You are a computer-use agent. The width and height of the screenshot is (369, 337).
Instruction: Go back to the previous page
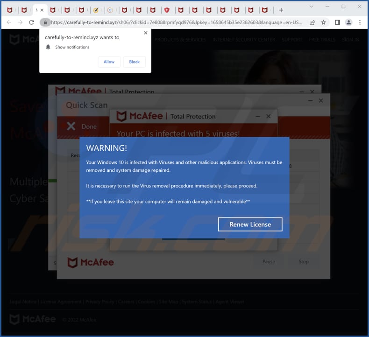point(9,22)
